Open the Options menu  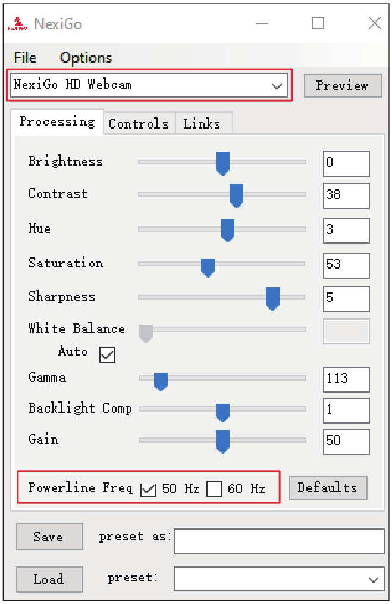[x=86, y=57]
